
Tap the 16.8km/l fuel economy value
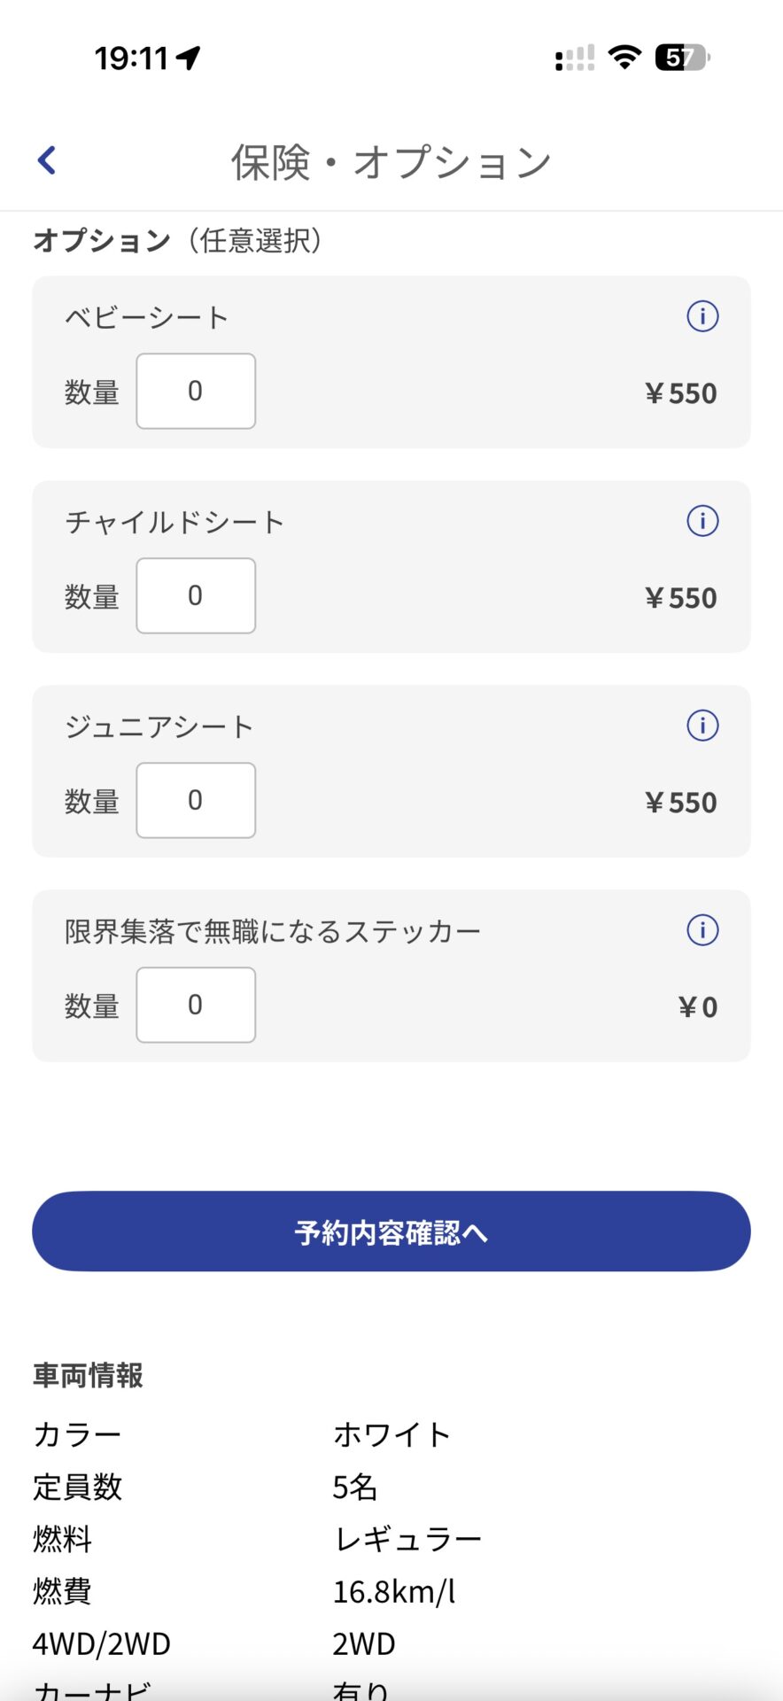pos(394,1592)
